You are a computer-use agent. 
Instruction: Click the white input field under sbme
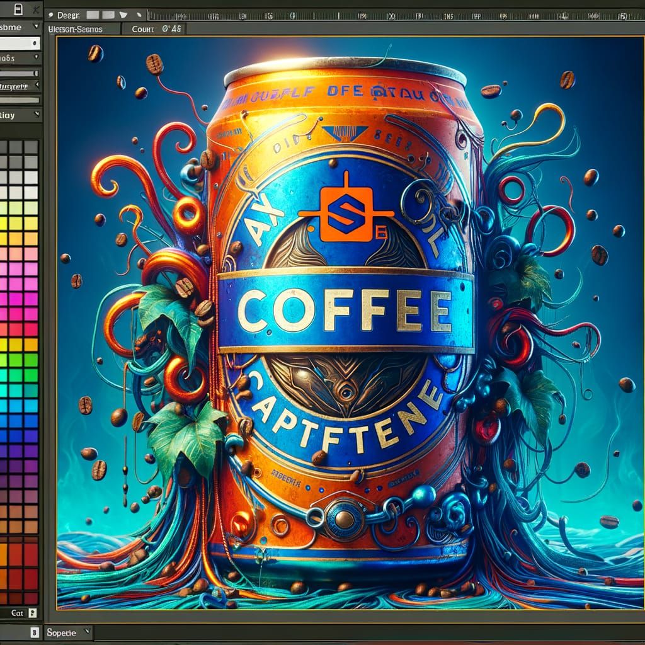tap(19, 43)
